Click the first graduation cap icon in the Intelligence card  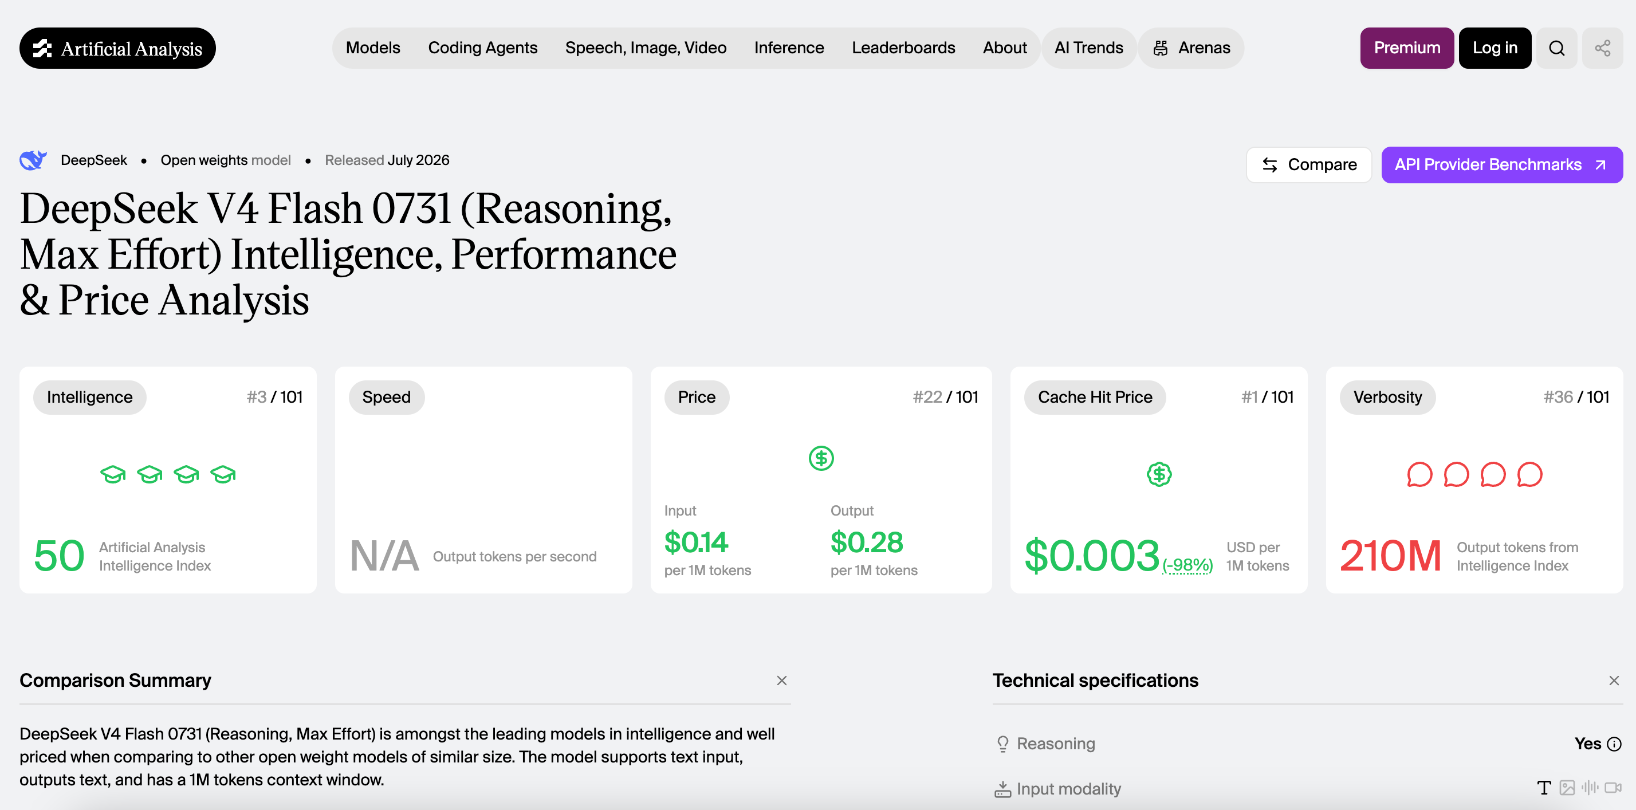pyautogui.click(x=113, y=474)
